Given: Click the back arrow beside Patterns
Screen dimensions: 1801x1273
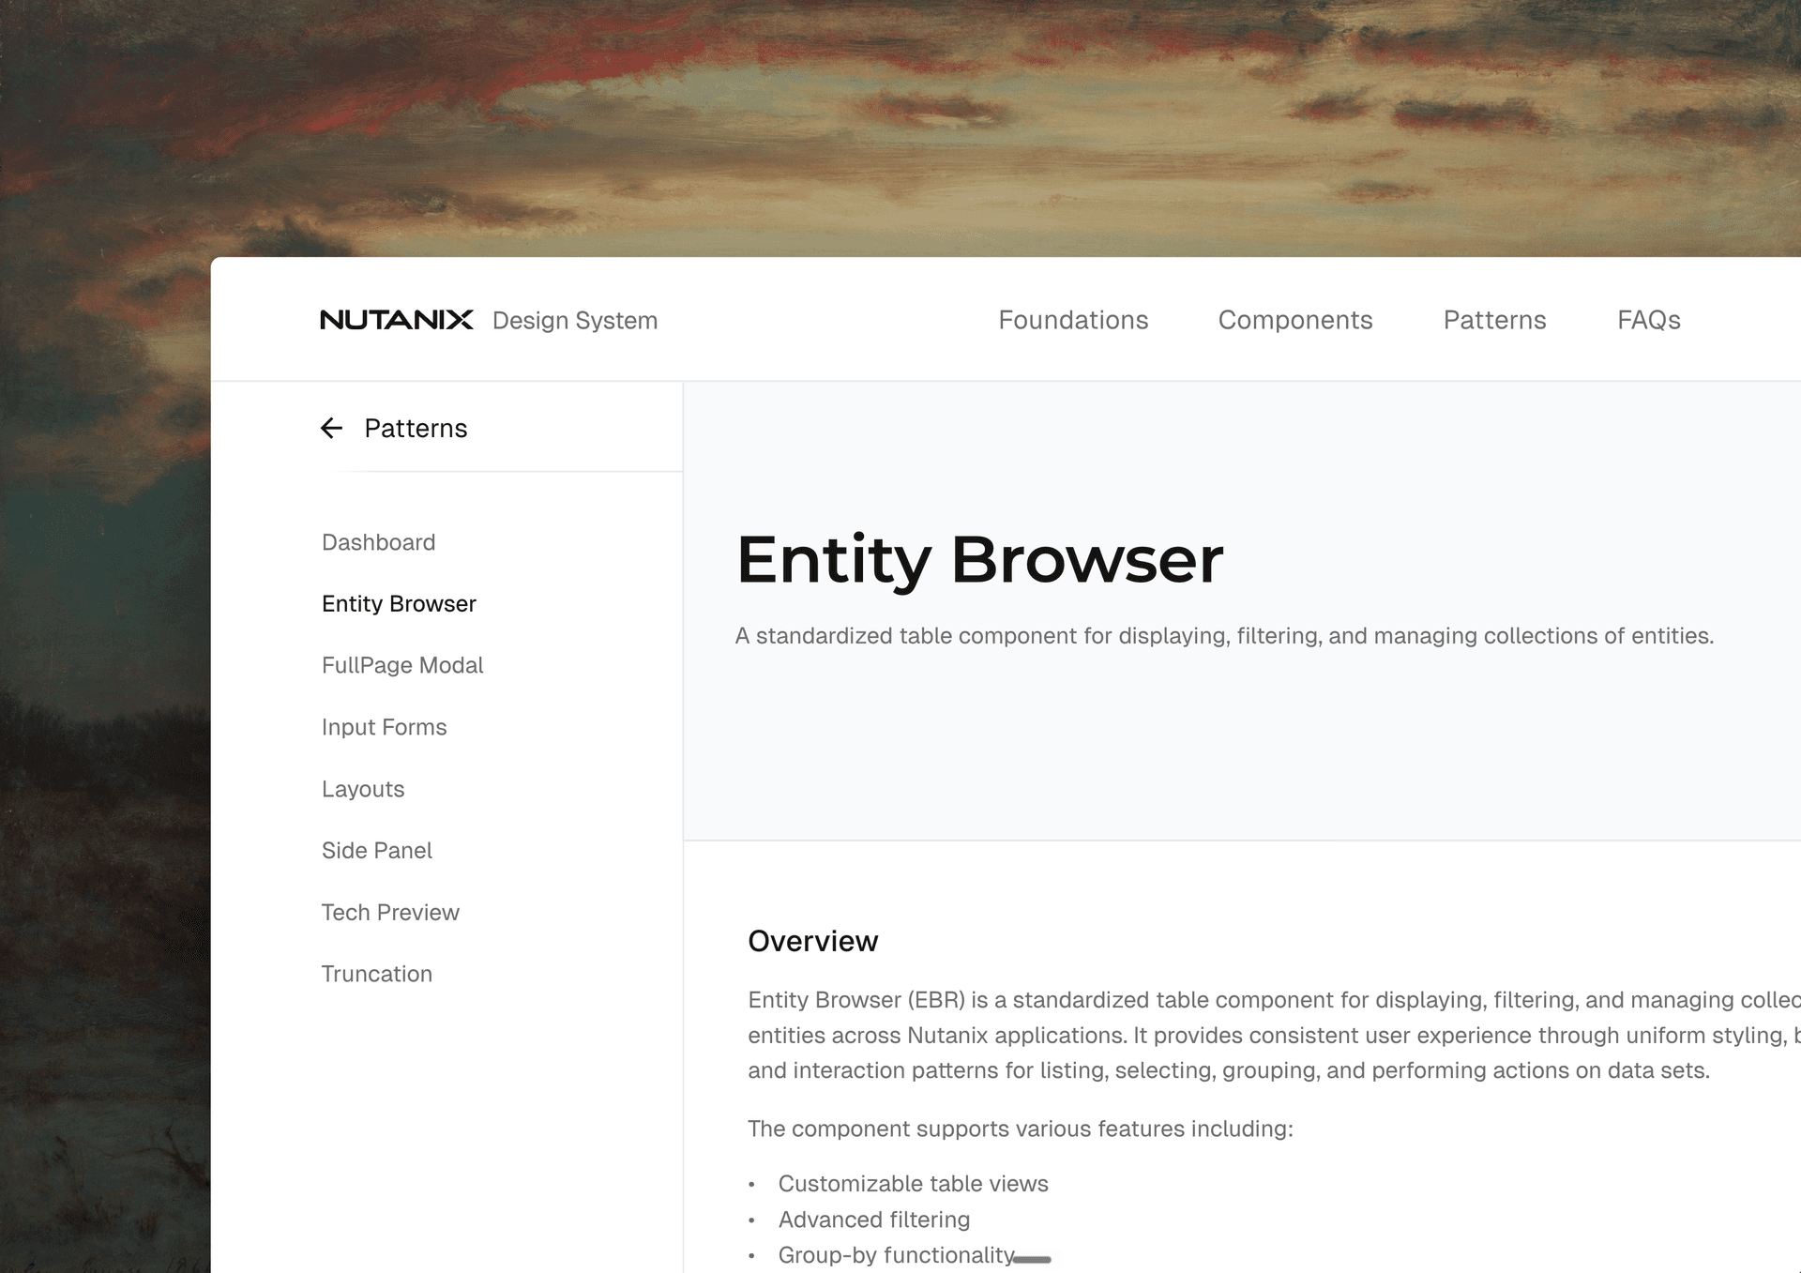Looking at the screenshot, I should [331, 429].
